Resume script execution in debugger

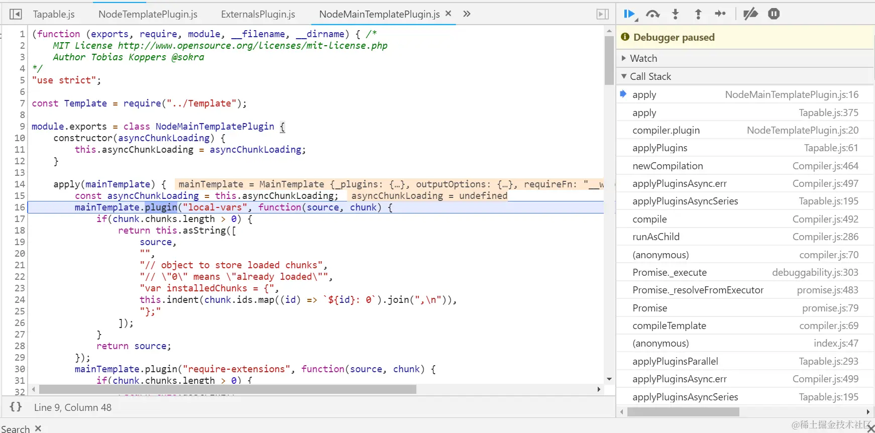pyautogui.click(x=629, y=14)
